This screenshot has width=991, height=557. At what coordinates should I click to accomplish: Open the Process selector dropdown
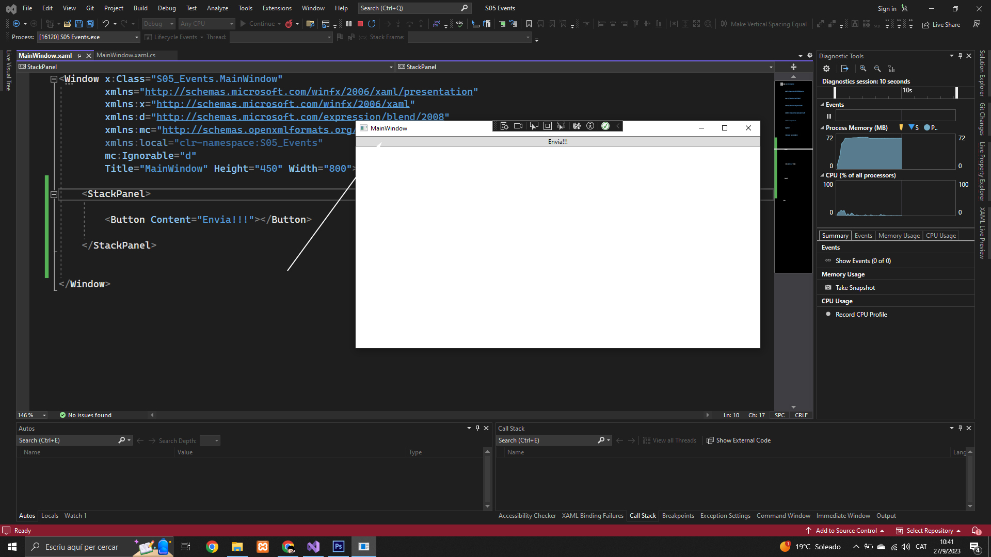tap(137, 37)
